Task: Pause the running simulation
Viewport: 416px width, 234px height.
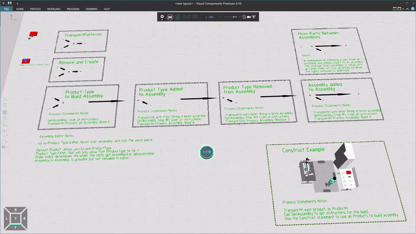Action: click(177, 17)
